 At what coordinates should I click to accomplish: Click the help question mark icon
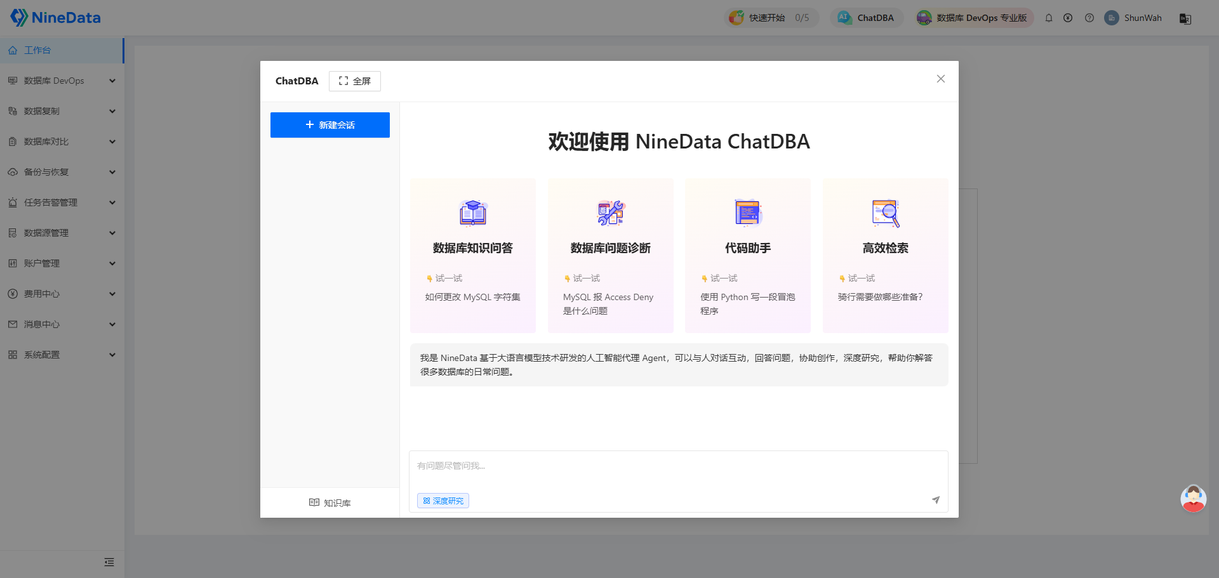click(x=1089, y=18)
